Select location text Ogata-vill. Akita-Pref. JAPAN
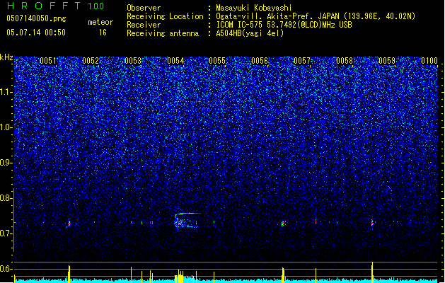The image size is (445, 283). [x=277, y=16]
